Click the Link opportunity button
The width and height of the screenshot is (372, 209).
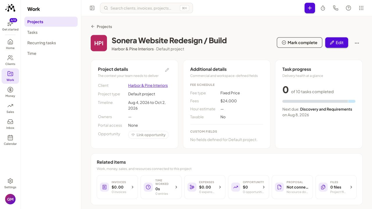point(148,135)
